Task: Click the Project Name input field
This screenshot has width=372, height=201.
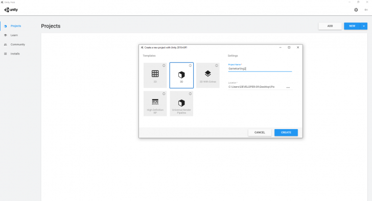Action: pos(260,69)
